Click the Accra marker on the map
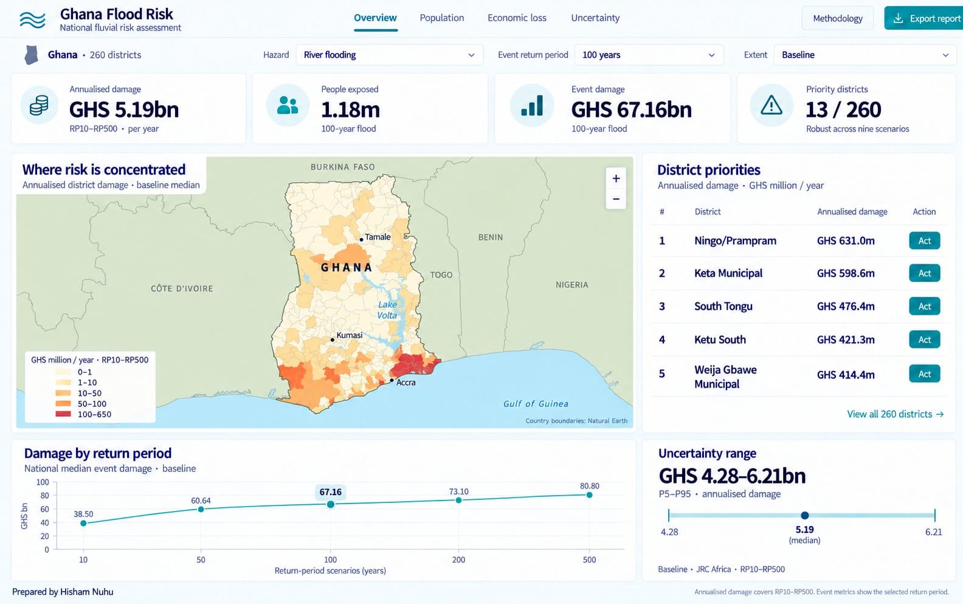 392,380
